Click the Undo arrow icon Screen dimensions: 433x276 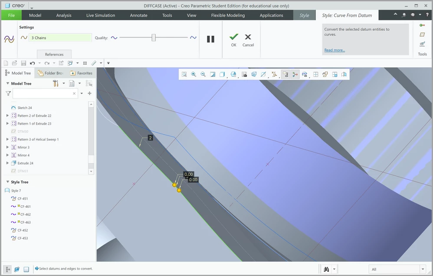pos(32,63)
